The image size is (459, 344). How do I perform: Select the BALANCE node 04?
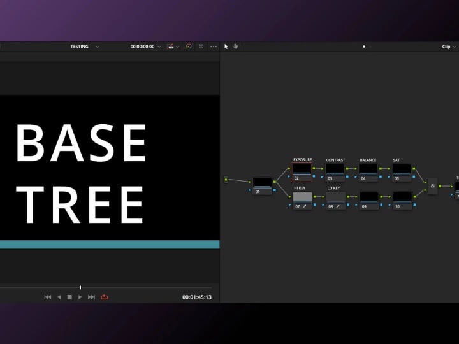click(368, 173)
